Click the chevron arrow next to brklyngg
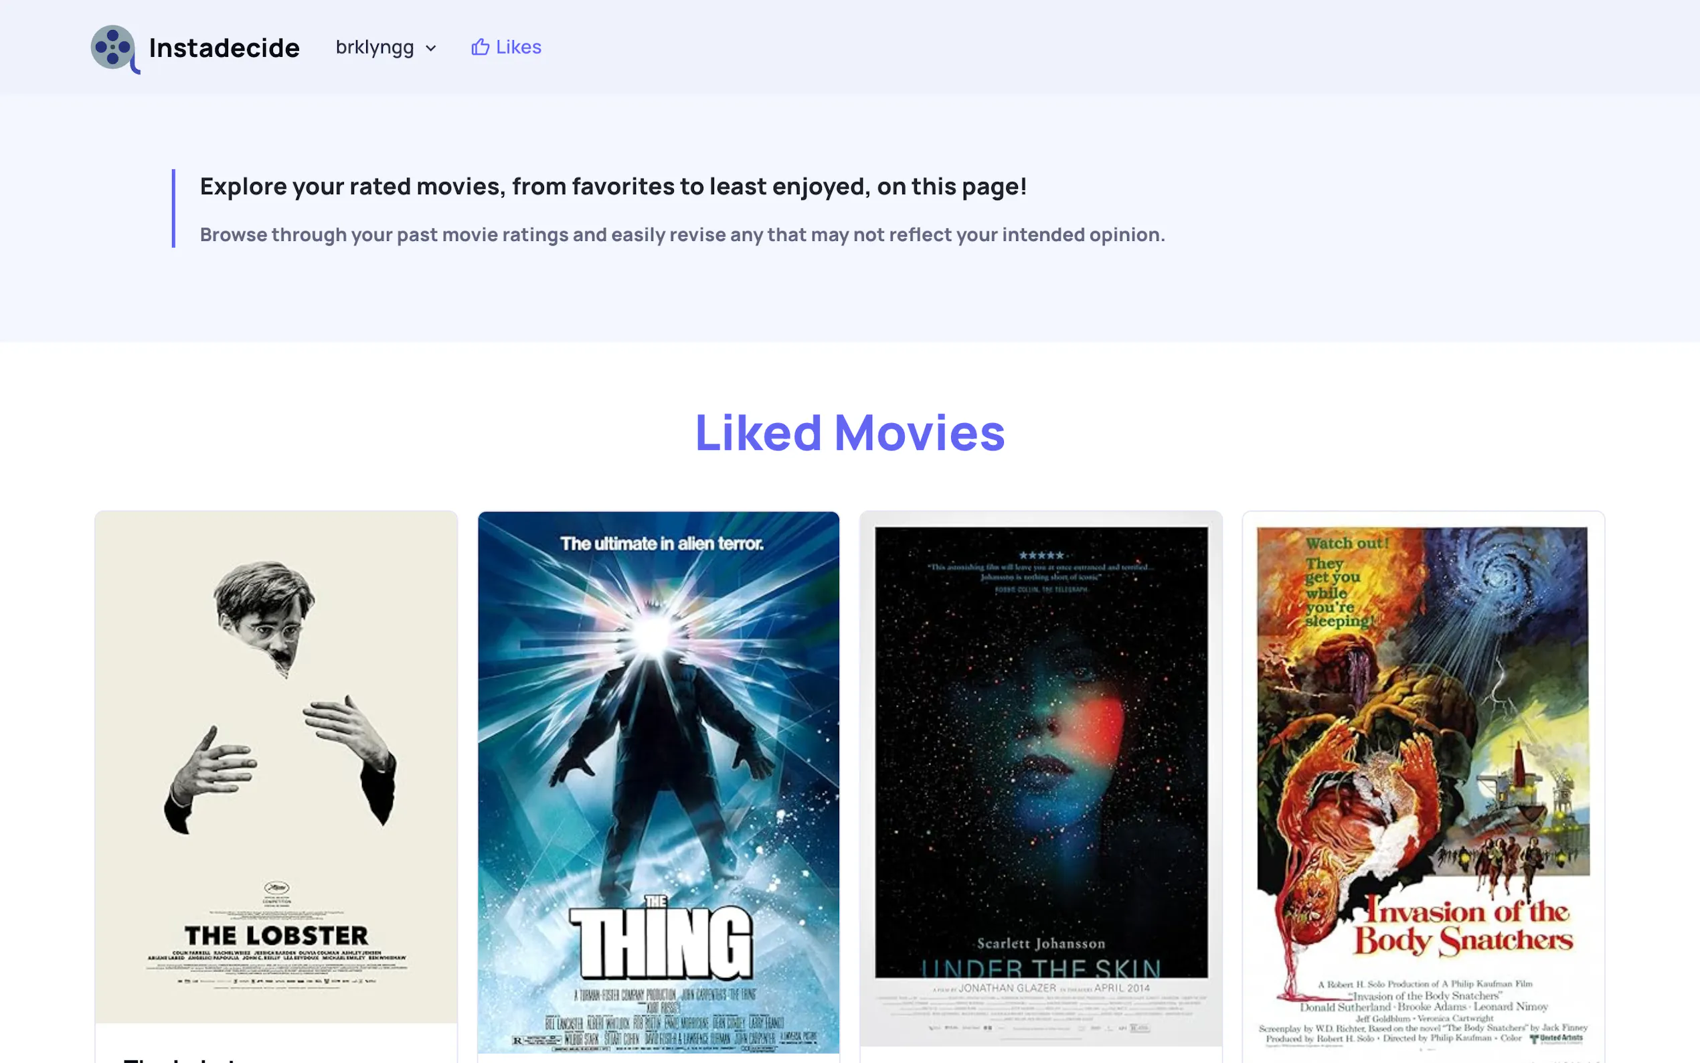1700x1063 pixels. tap(431, 48)
